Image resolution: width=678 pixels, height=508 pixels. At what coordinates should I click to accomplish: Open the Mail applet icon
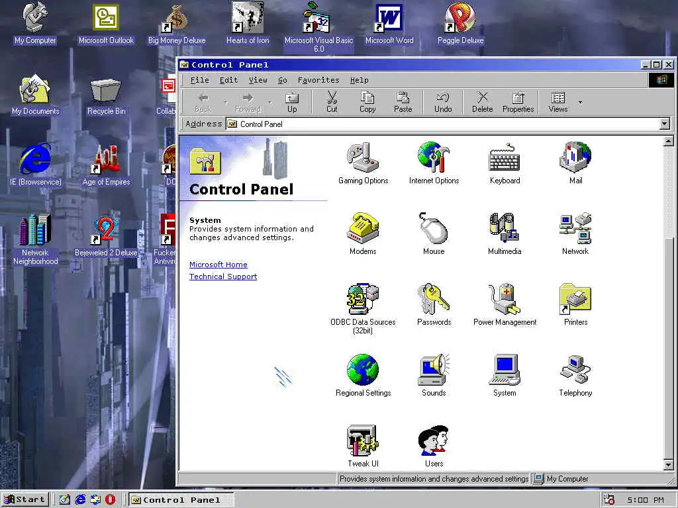[575, 163]
